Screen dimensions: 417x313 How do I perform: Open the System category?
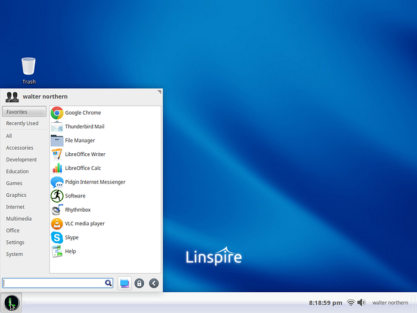coord(24,254)
